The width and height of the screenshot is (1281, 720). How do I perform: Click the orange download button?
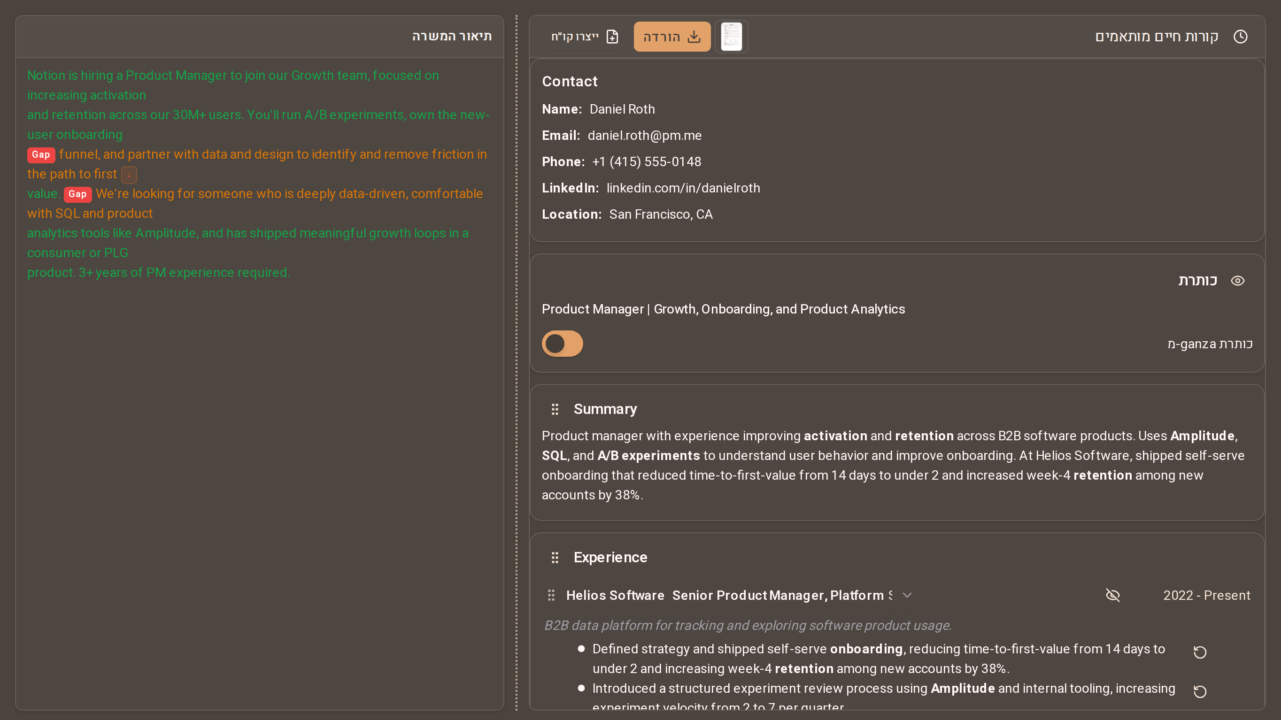point(672,37)
